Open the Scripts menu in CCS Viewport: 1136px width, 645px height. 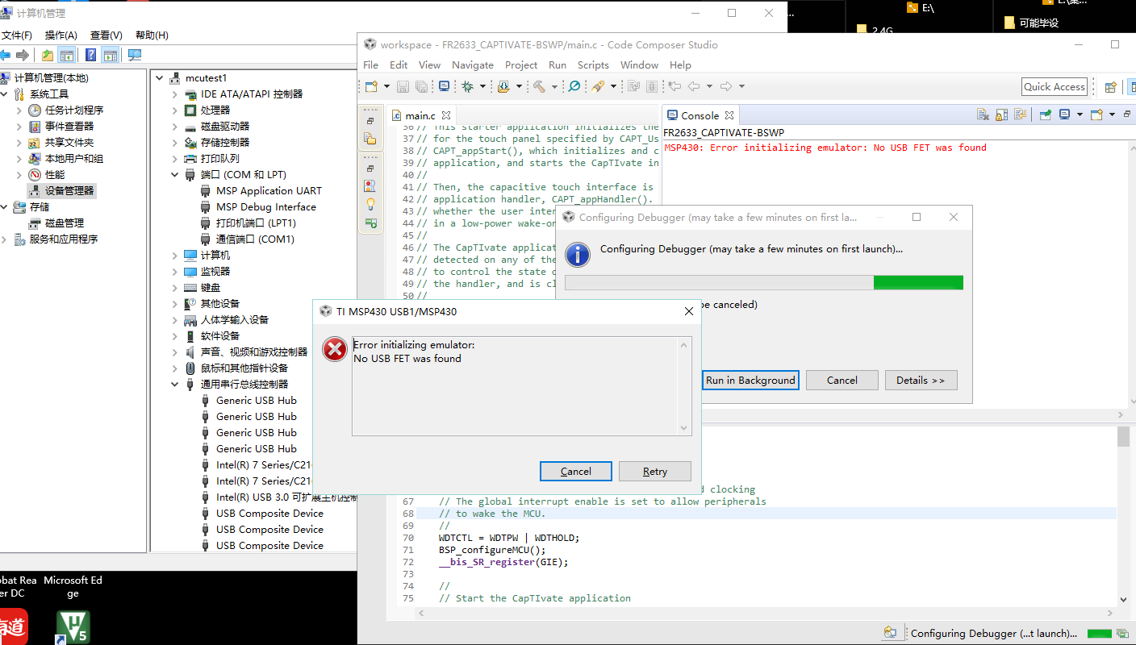(x=593, y=65)
